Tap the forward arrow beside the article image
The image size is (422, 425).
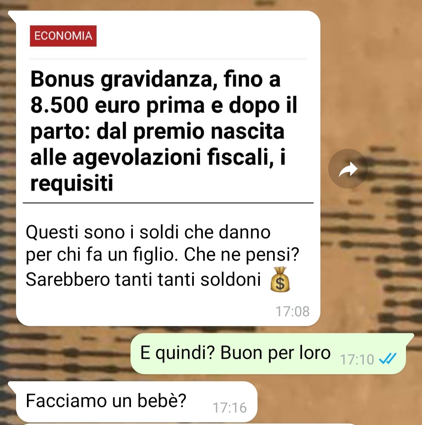coord(348,169)
